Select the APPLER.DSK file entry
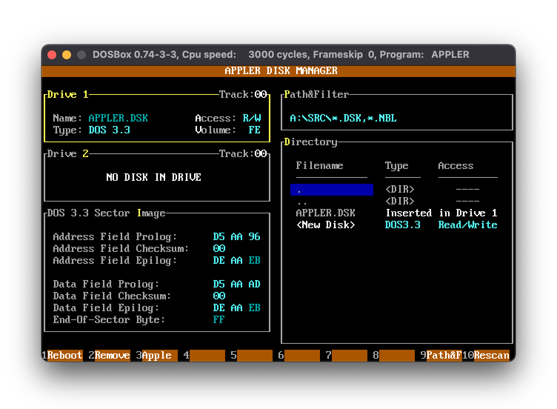This screenshot has width=557, height=409. 326,213
